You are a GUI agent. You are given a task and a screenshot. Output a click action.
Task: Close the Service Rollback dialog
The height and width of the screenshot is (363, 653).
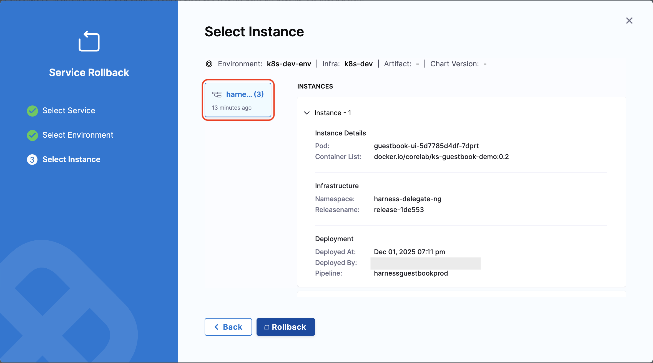[x=629, y=21]
